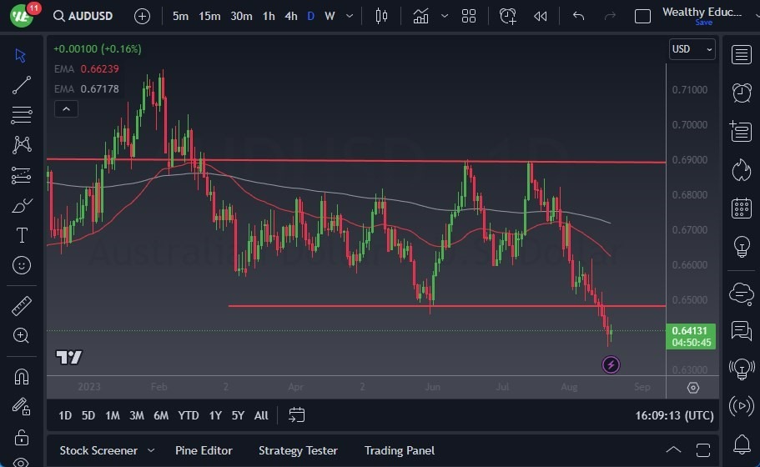Viewport: 760px width, 467px height.
Task: Open the notifications bell panel
Action: 742,444
